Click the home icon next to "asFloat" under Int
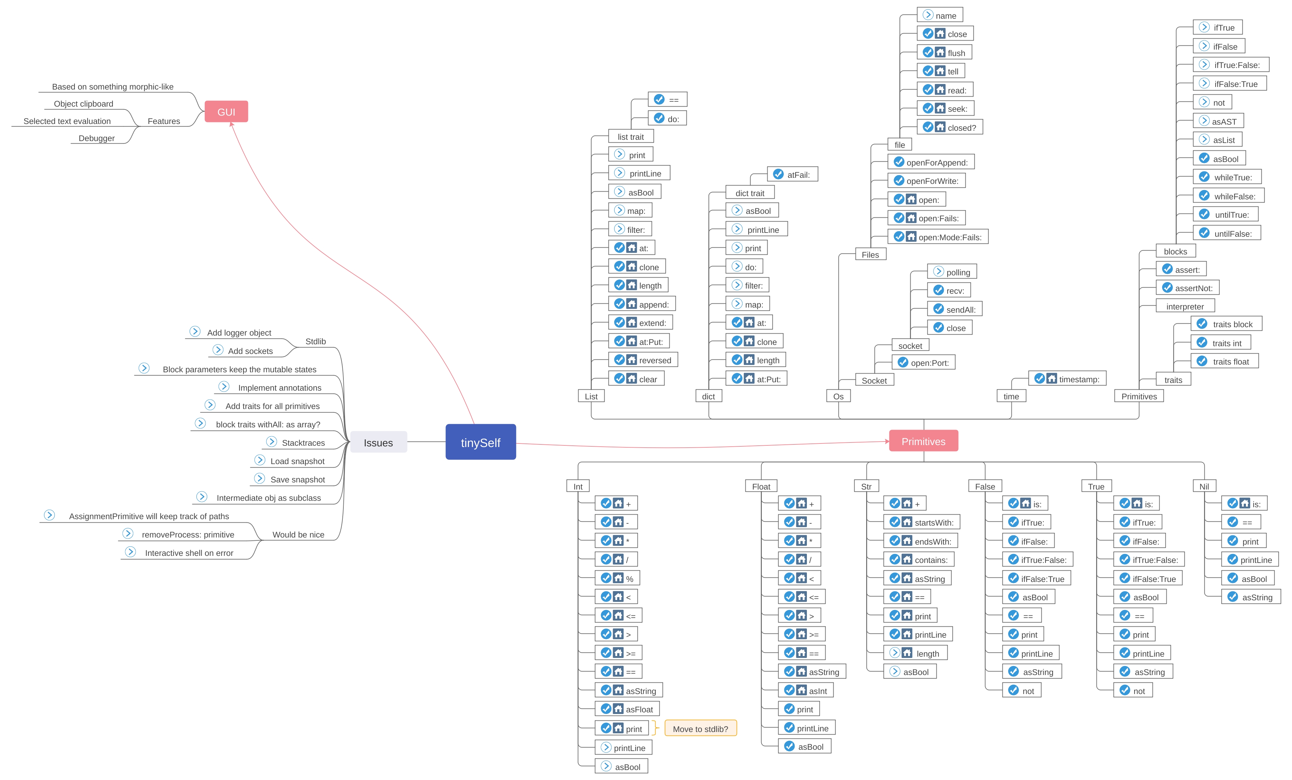The height and width of the screenshot is (780, 1292). 619,709
